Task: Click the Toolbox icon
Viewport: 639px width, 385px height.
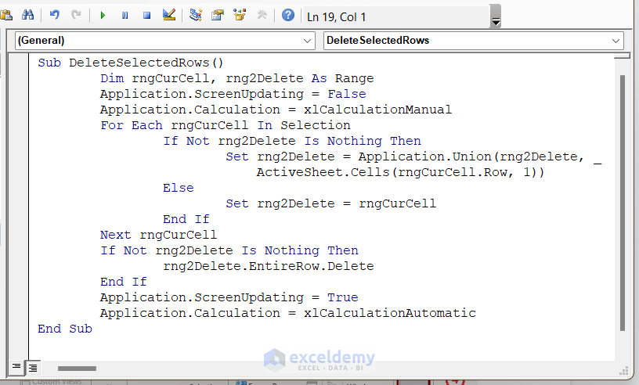Action: [x=262, y=16]
